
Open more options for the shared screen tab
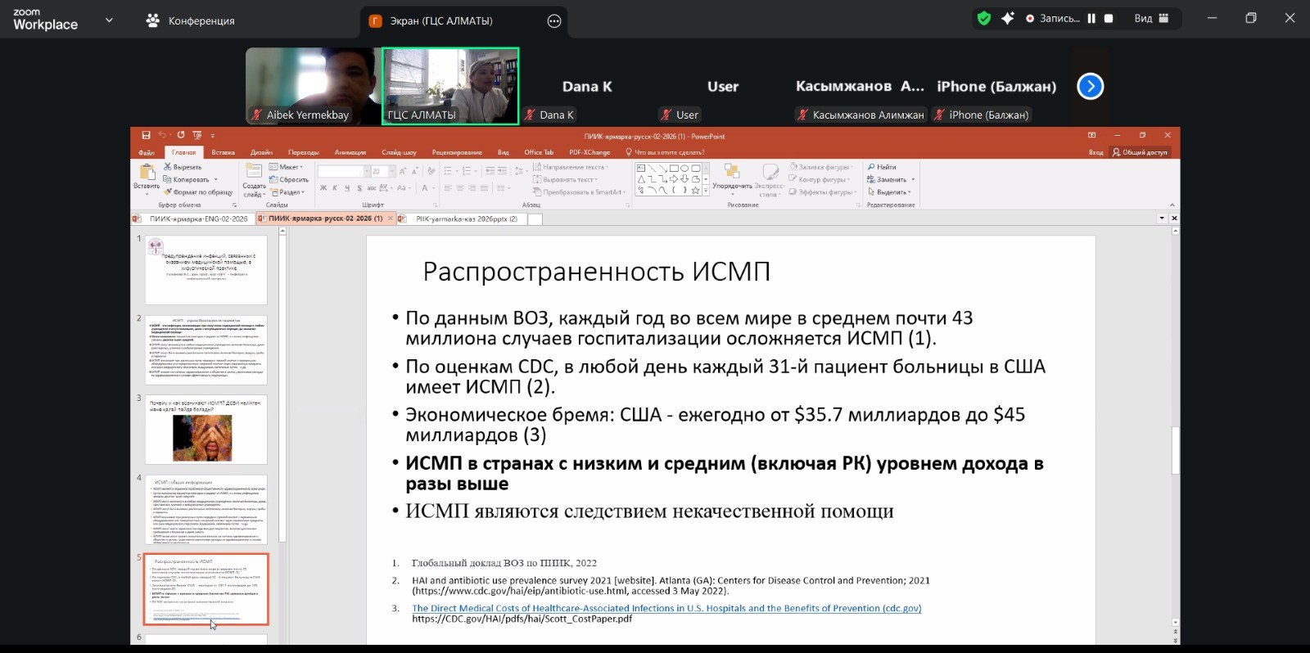(x=554, y=21)
